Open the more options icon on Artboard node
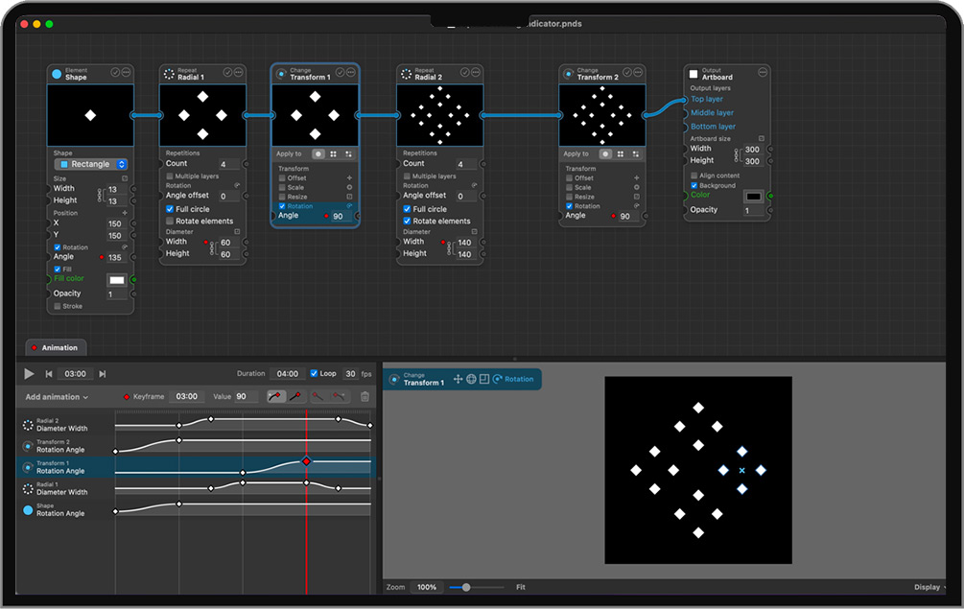The image size is (964, 609). (x=763, y=72)
